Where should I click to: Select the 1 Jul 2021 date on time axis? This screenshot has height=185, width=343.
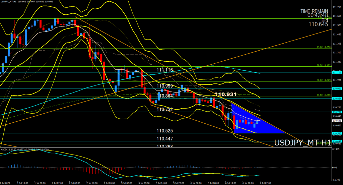point(5,183)
